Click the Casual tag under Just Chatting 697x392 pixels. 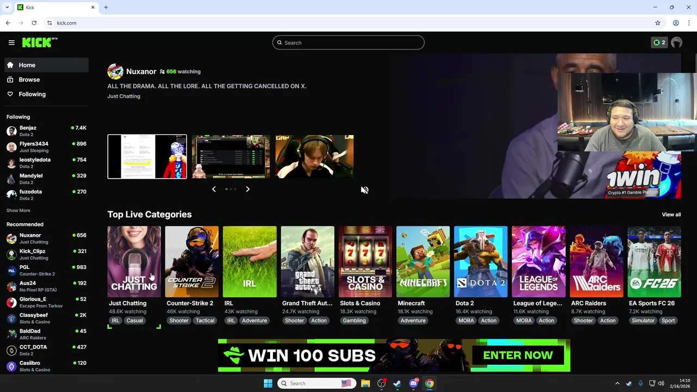134,321
